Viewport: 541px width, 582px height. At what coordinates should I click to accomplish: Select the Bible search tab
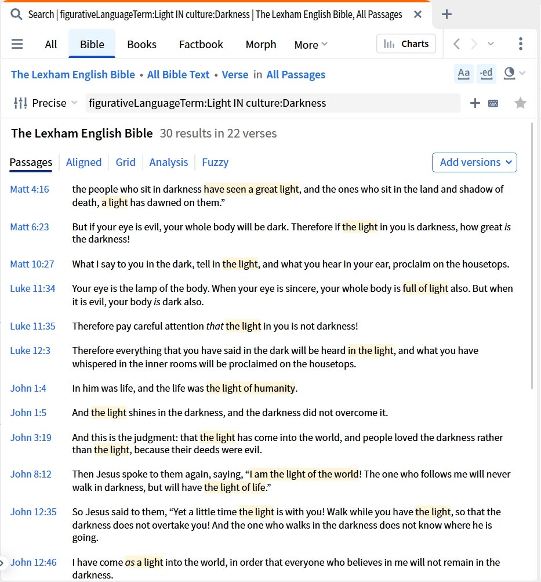92,44
